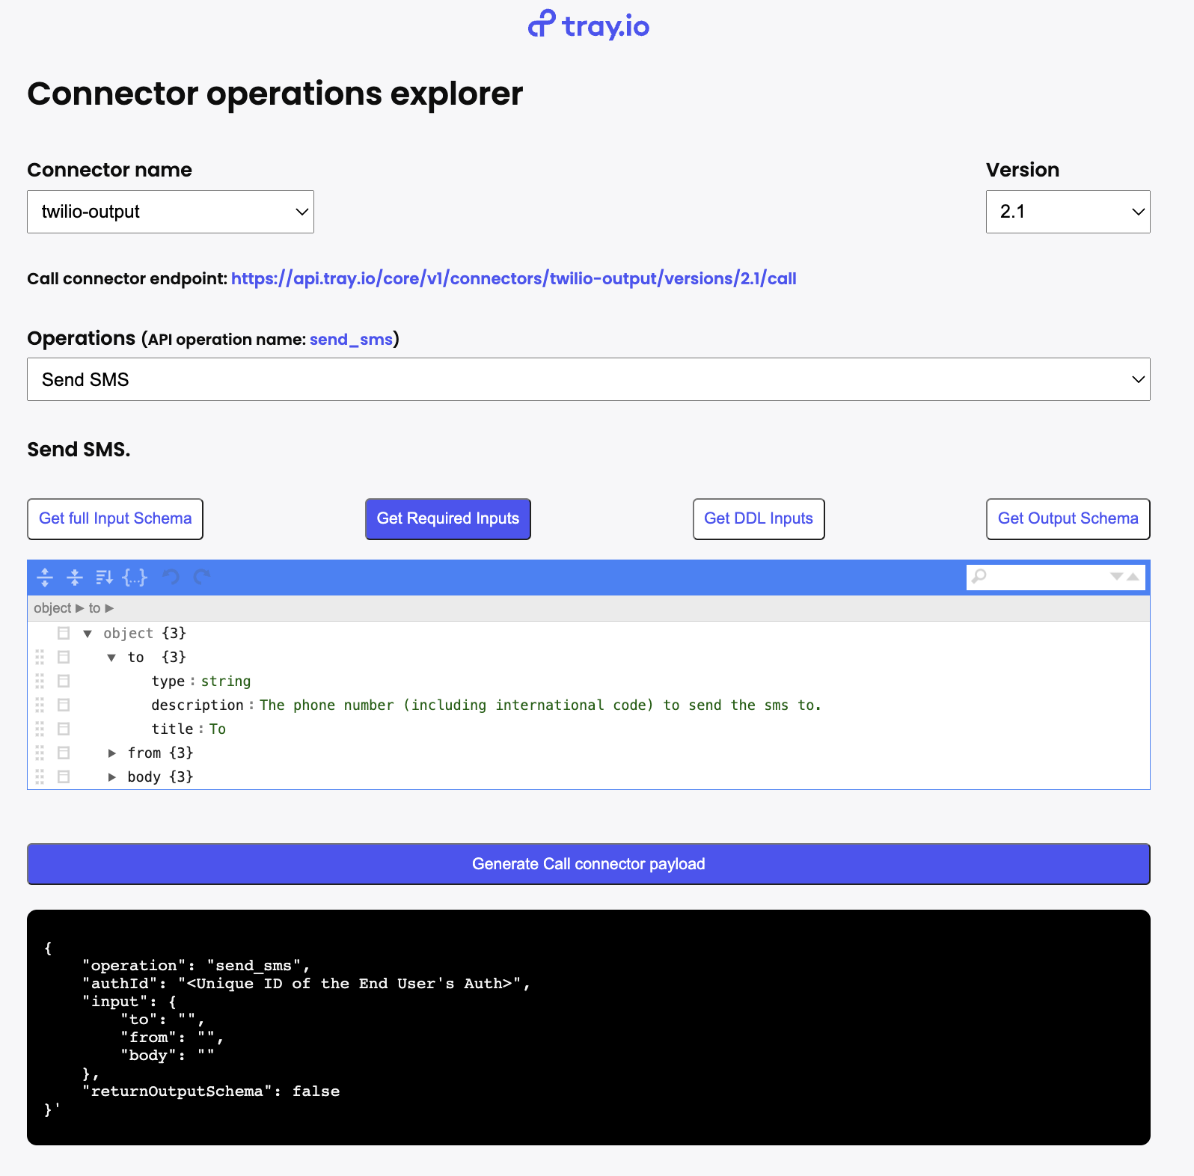Open the Connector name dropdown

171,212
